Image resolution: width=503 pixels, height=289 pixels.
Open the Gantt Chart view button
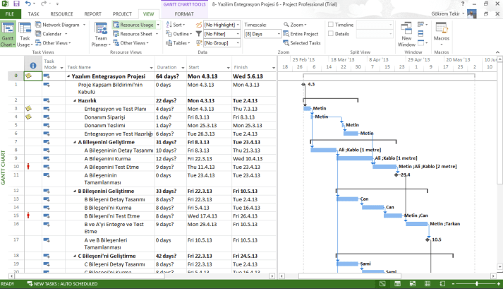[8, 34]
